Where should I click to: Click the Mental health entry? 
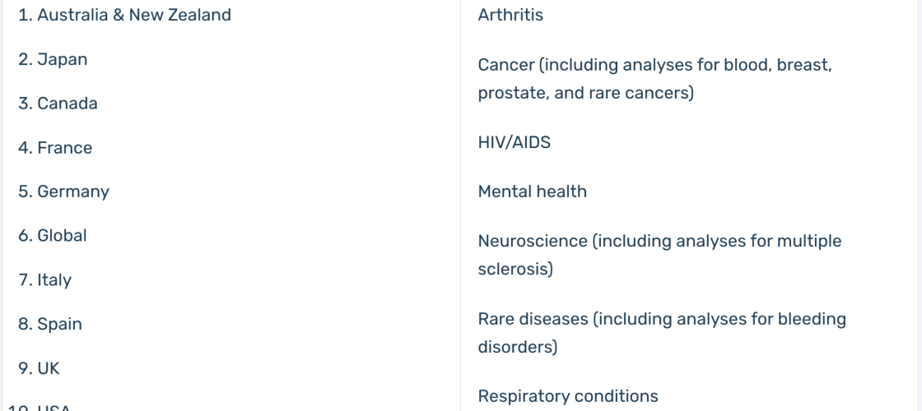tap(532, 192)
